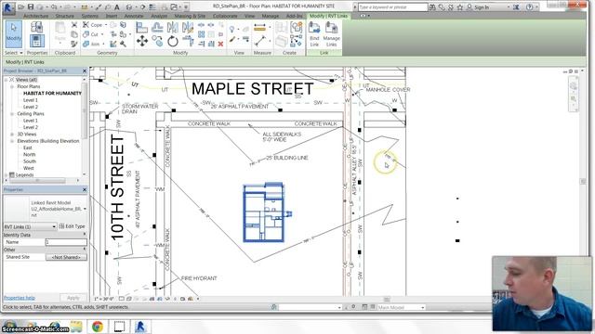Screen dimensions: 595x334
Task: Click the Cope geometry tool
Action: tap(93, 25)
